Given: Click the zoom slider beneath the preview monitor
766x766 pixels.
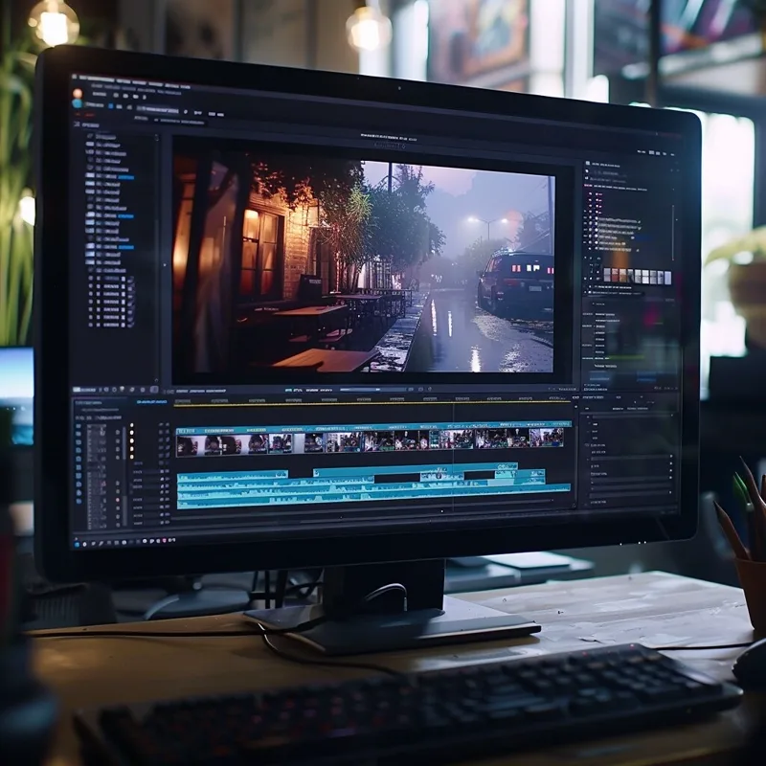Looking at the screenshot, I should [x=373, y=390].
